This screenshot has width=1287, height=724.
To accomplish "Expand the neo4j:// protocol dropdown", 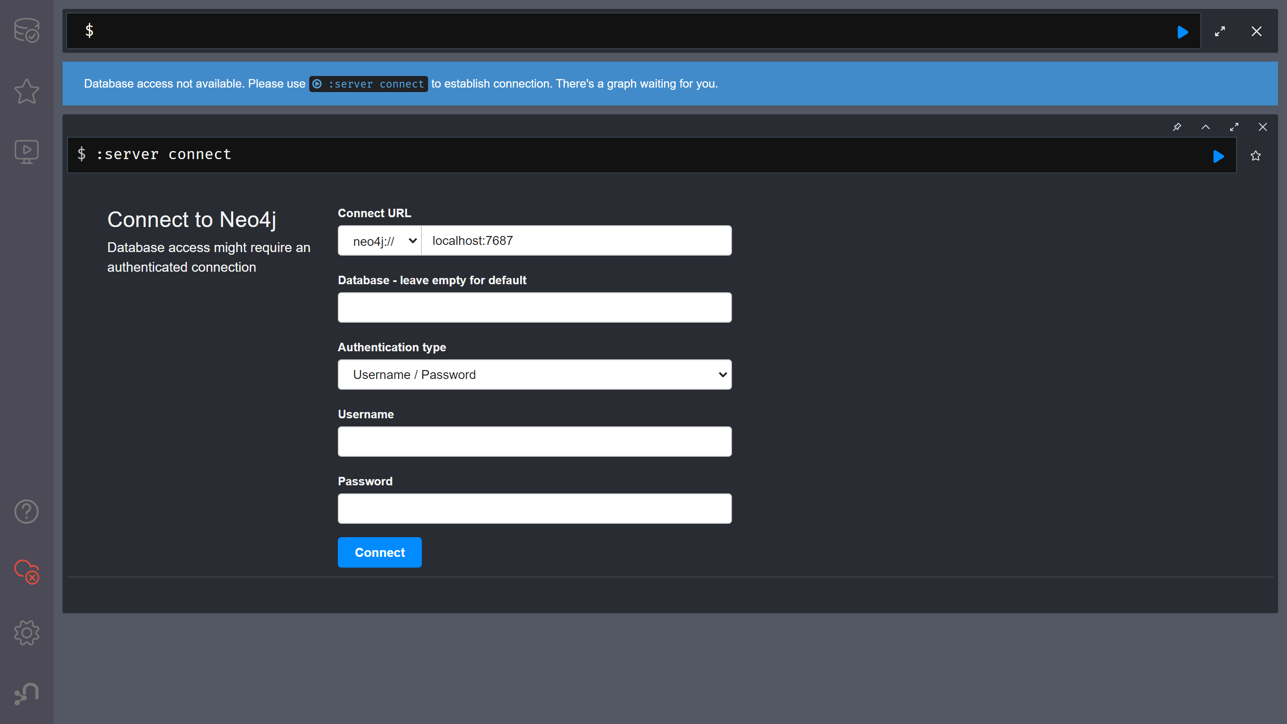I will (x=380, y=241).
